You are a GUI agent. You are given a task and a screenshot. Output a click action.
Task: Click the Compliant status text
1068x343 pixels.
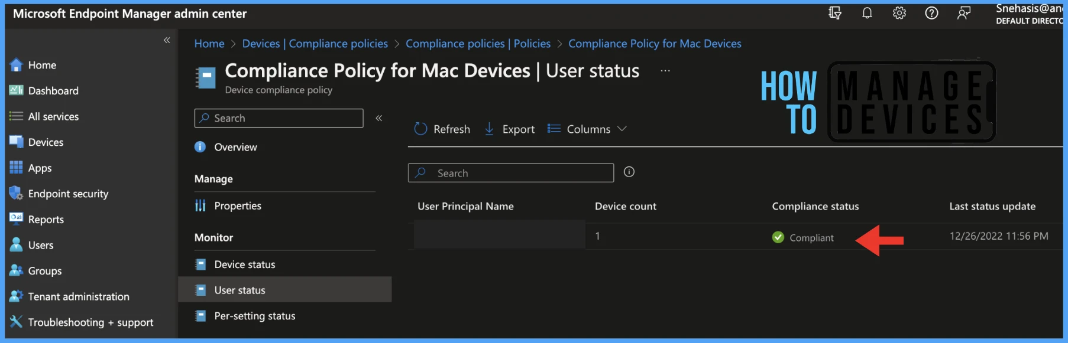[811, 237]
